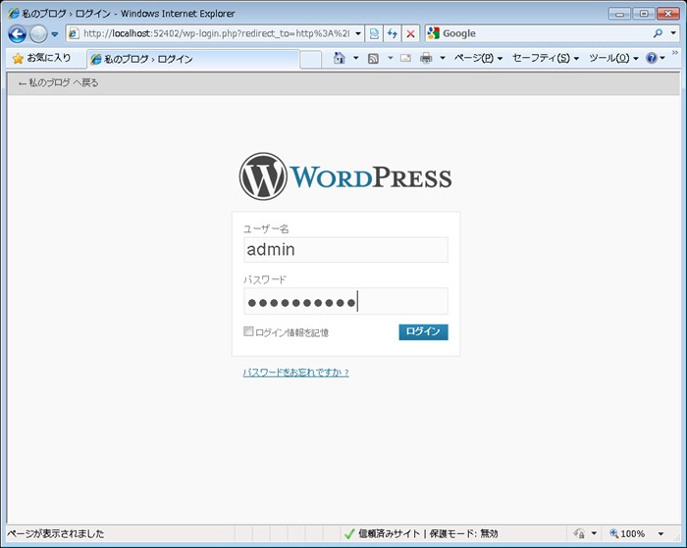The image size is (687, 548).
Task: Maximize the Internet Explorer window
Action: [x=644, y=14]
